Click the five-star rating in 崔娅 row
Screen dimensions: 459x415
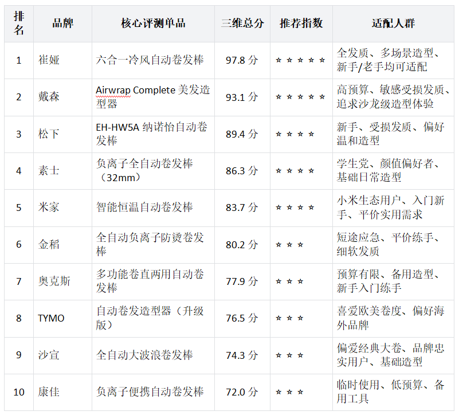301,60
